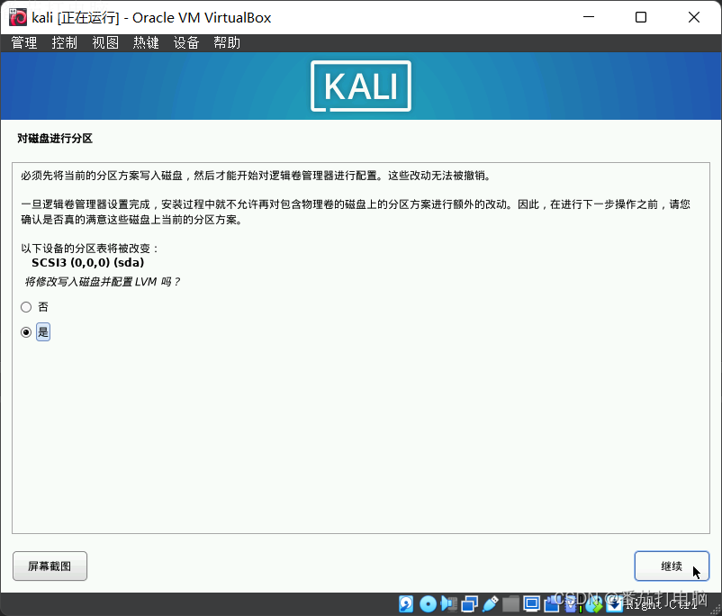Screen dimensions: 722x616
Task: Minimize the VirtualBox window
Action: point(589,17)
